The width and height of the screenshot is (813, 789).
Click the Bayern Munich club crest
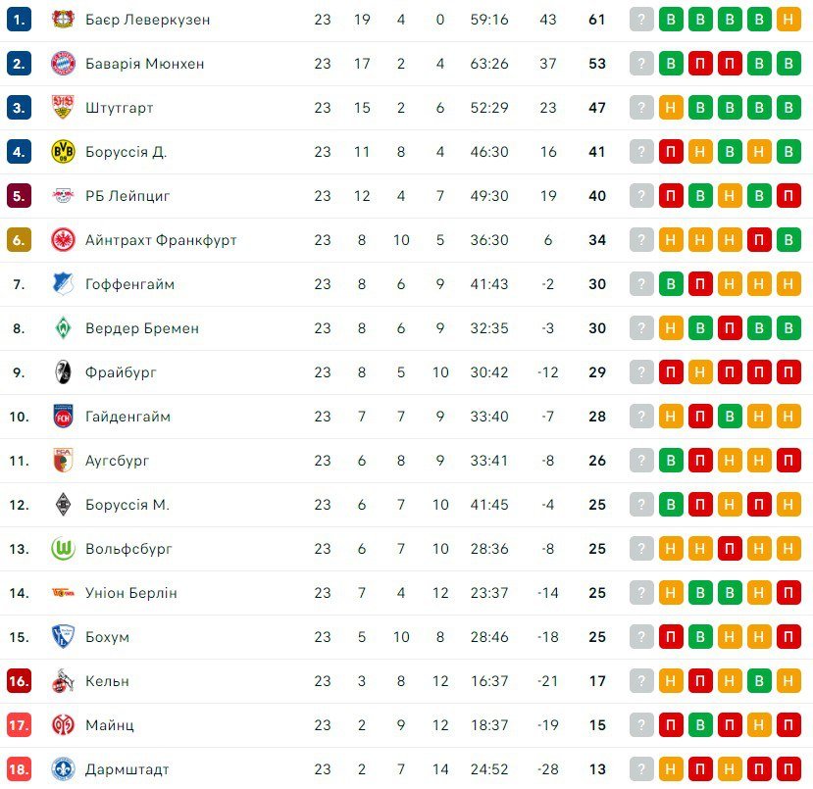point(63,64)
